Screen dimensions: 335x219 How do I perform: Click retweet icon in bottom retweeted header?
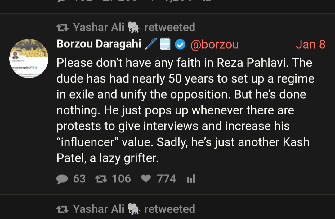62,209
